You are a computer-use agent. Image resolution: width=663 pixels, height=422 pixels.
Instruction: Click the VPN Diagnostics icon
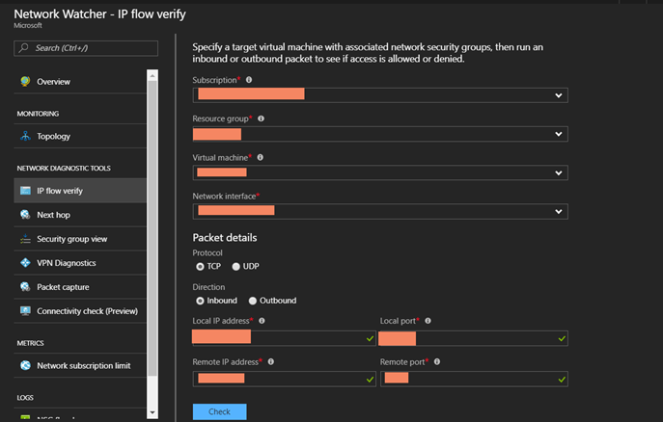click(25, 263)
